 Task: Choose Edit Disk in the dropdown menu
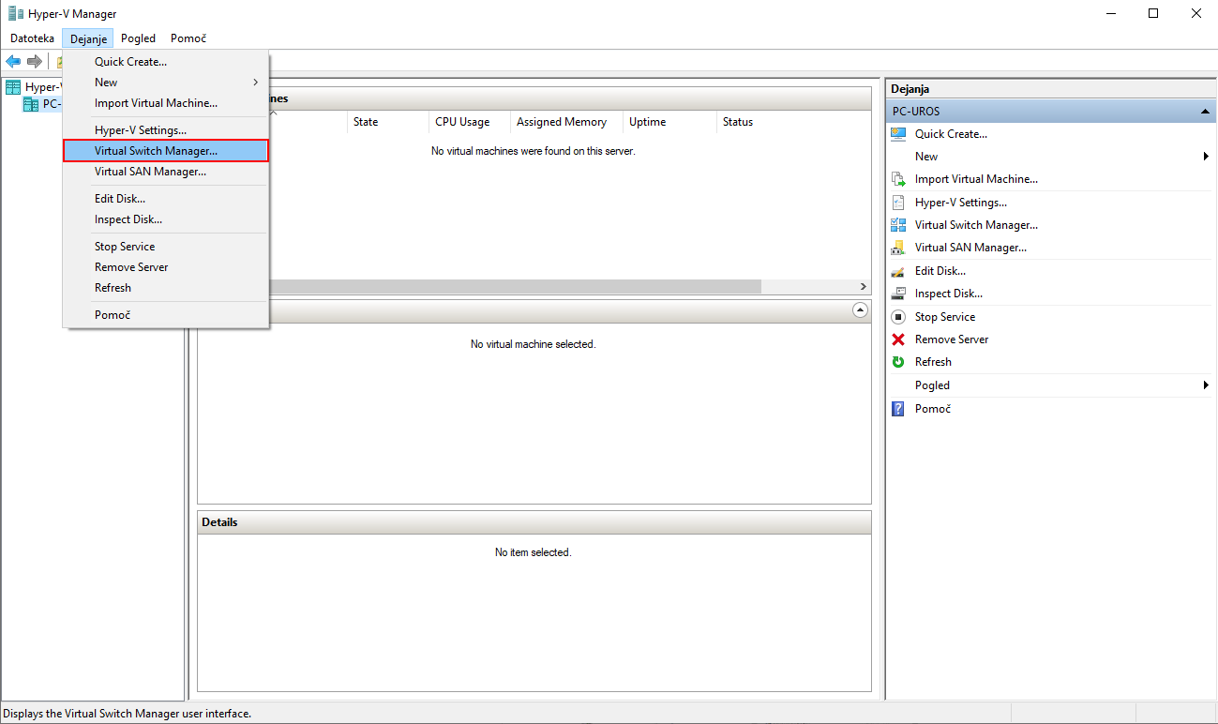[166, 199]
